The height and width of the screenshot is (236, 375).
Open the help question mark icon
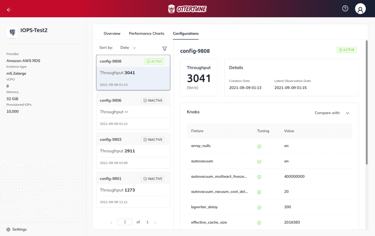(345, 9)
